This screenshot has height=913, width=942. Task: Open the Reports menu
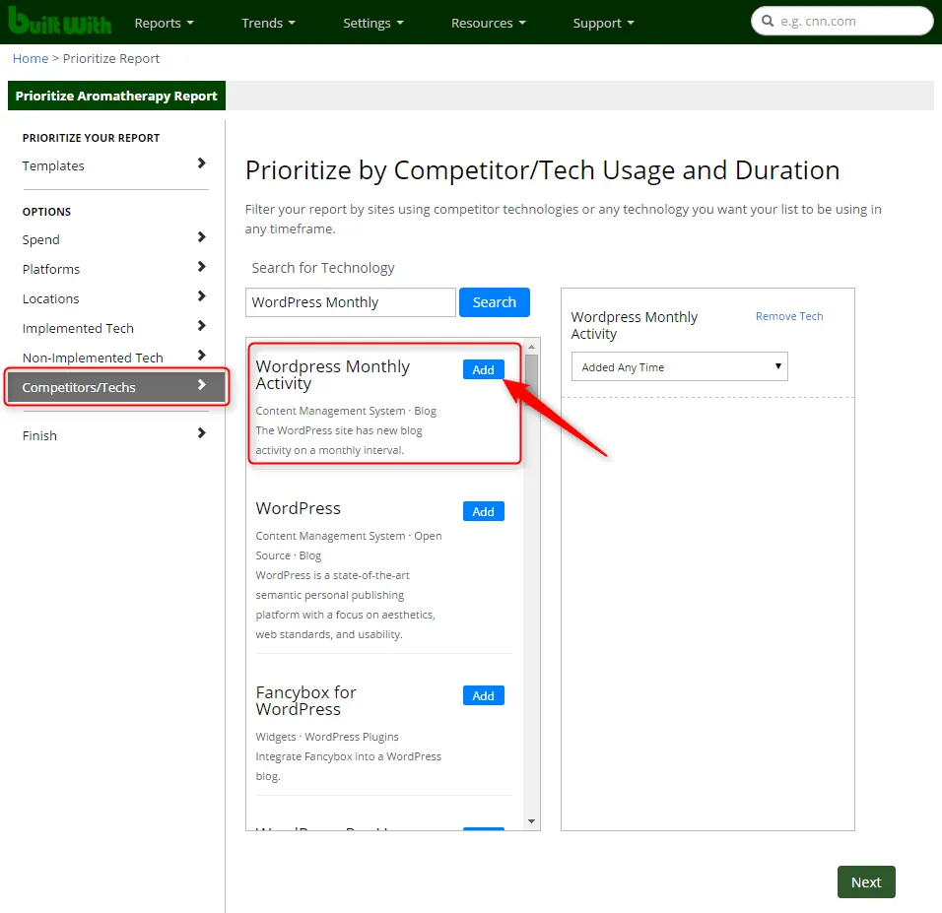pos(164,23)
